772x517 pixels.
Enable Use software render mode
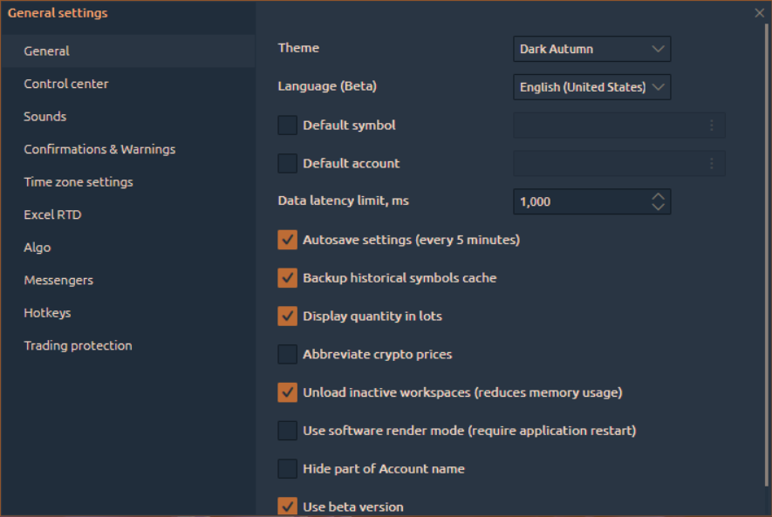tap(287, 431)
